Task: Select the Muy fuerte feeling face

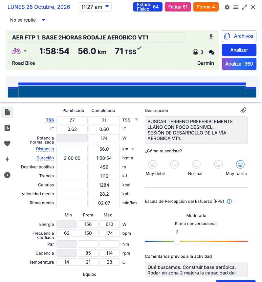Action: coord(240,164)
